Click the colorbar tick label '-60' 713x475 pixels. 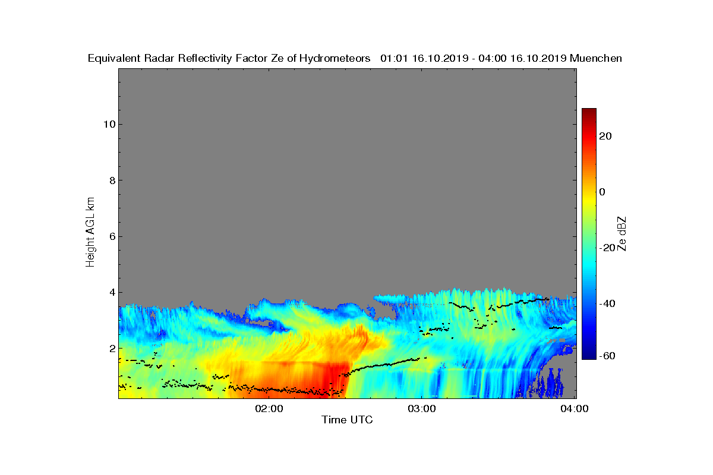pos(605,356)
